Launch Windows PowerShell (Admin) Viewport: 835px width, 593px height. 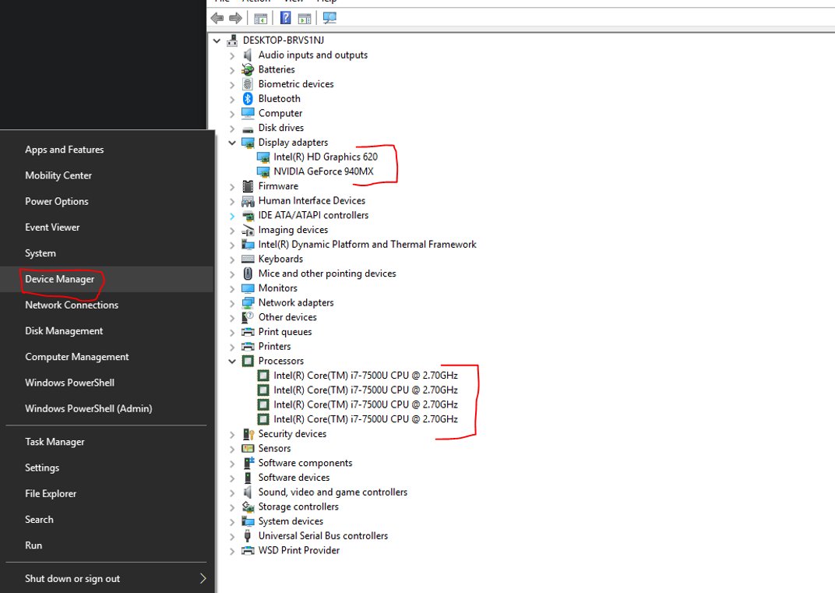[107, 408]
